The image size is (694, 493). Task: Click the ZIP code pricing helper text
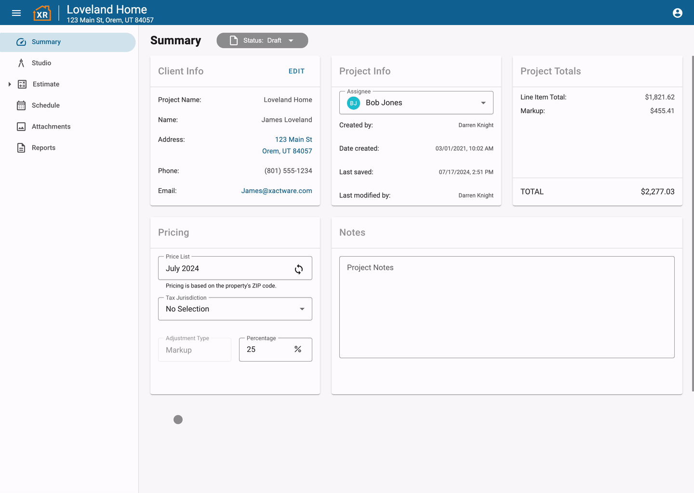click(x=221, y=285)
